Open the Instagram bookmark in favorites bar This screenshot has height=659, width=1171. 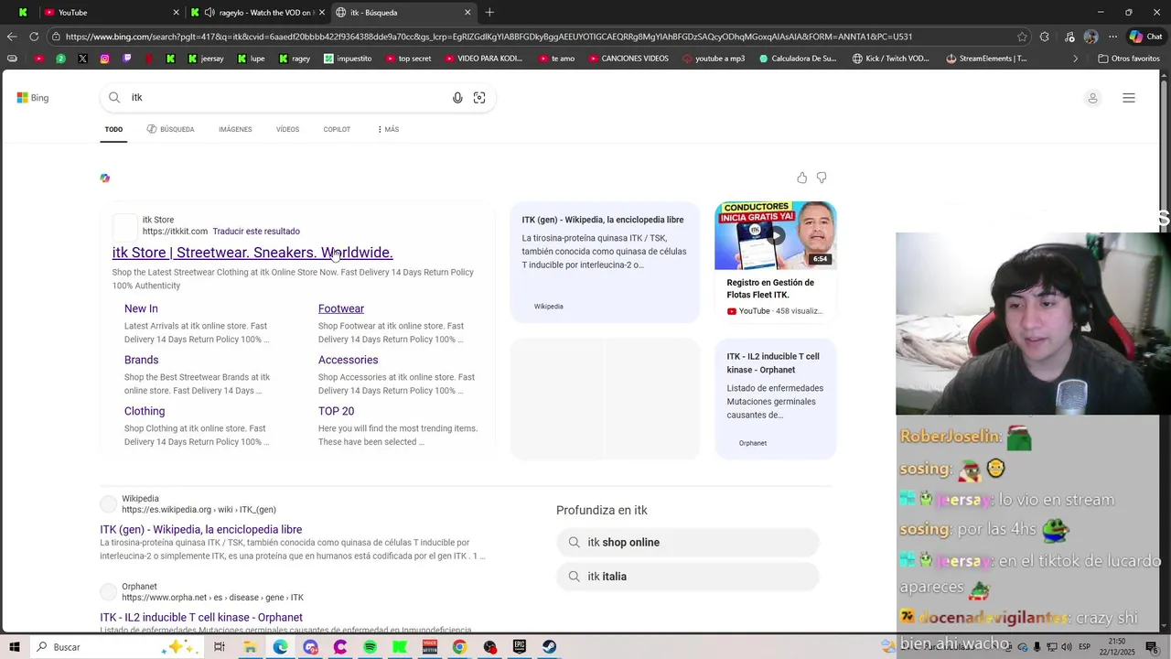pyautogui.click(x=104, y=59)
